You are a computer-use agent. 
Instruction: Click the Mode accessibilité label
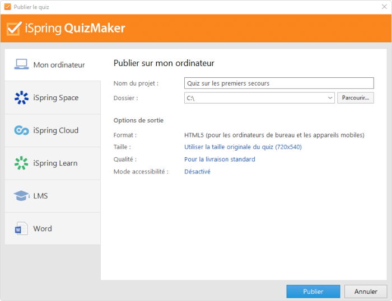tap(141, 172)
